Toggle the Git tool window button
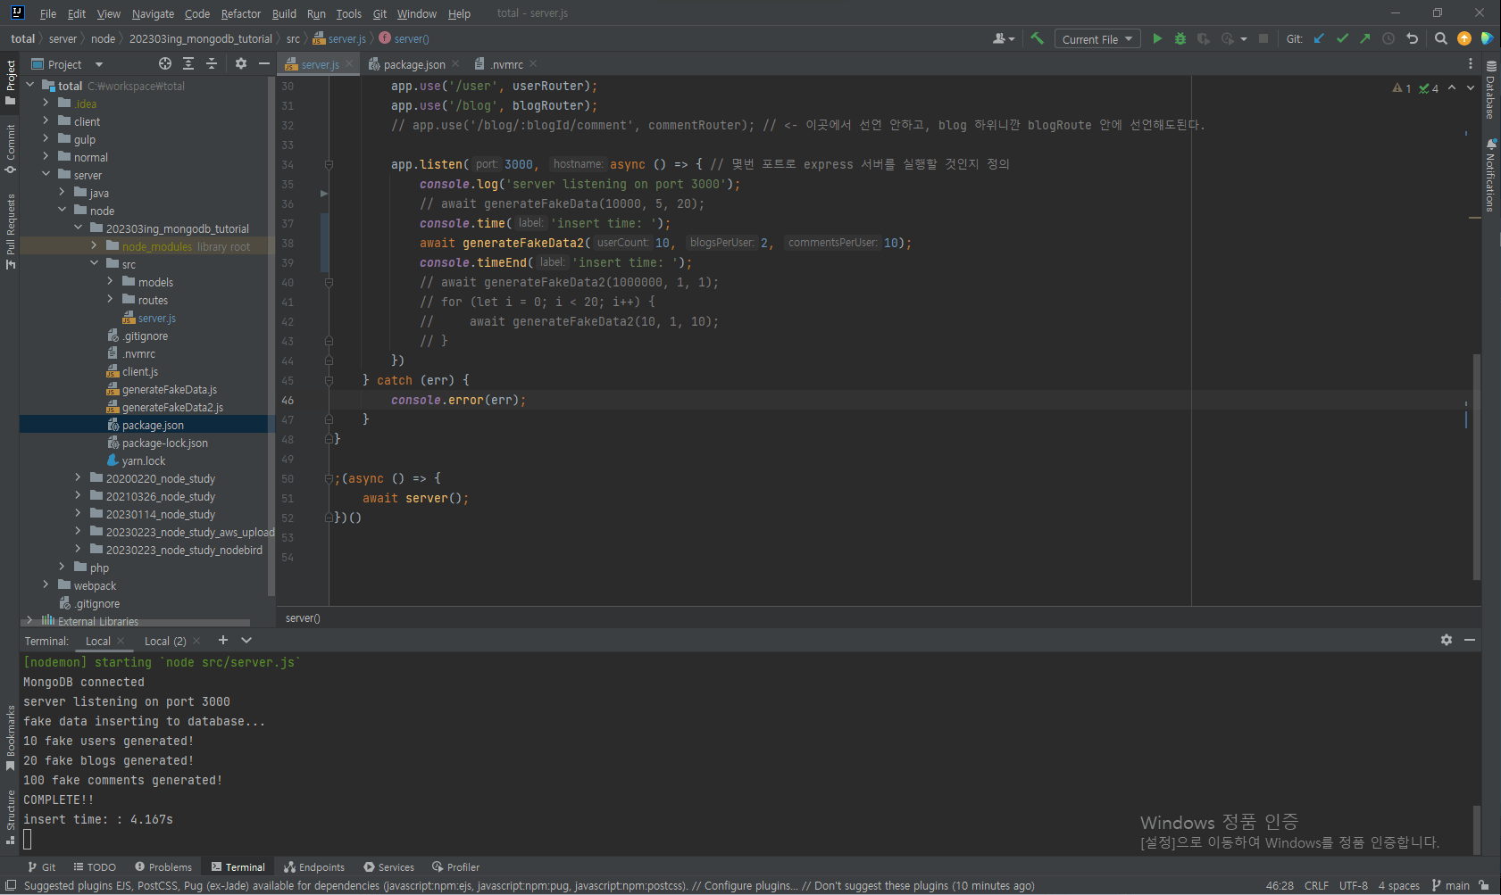1501x895 pixels. [41, 866]
